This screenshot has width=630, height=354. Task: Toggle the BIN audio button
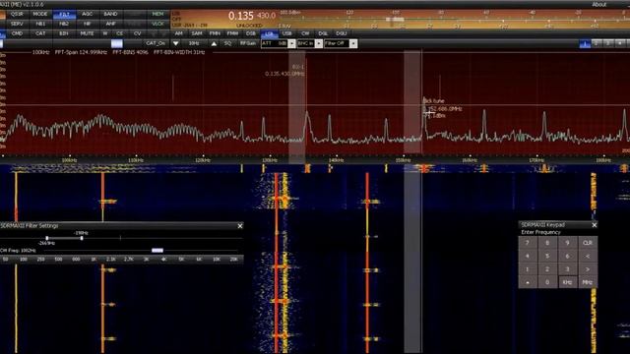64,33
